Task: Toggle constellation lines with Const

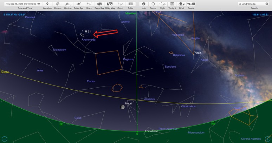Action: pyautogui.click(x=121, y=4)
